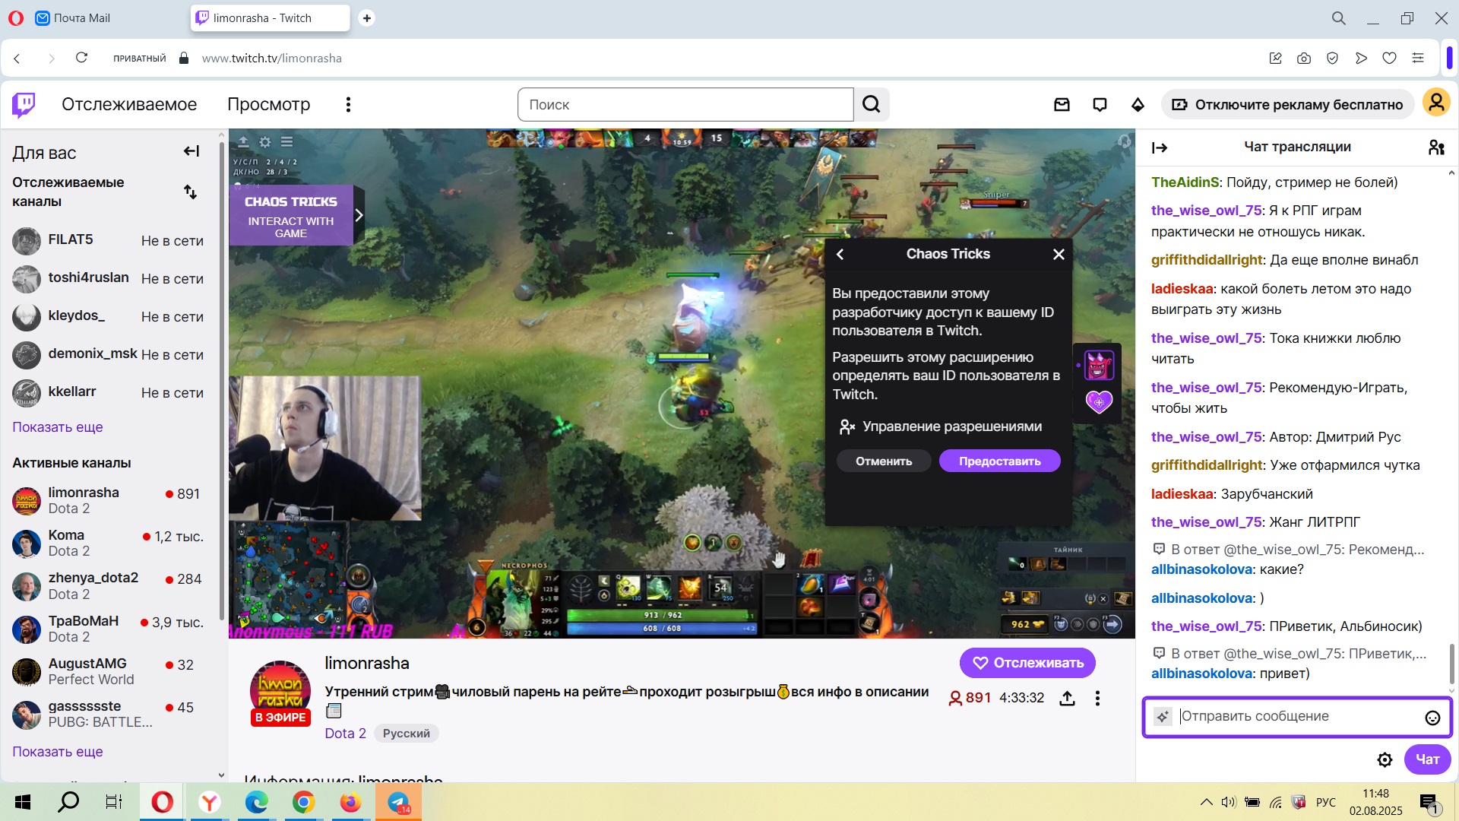Click Opera heart bookmark icon
Image resolution: width=1459 pixels, height=821 pixels.
pos(1389,58)
